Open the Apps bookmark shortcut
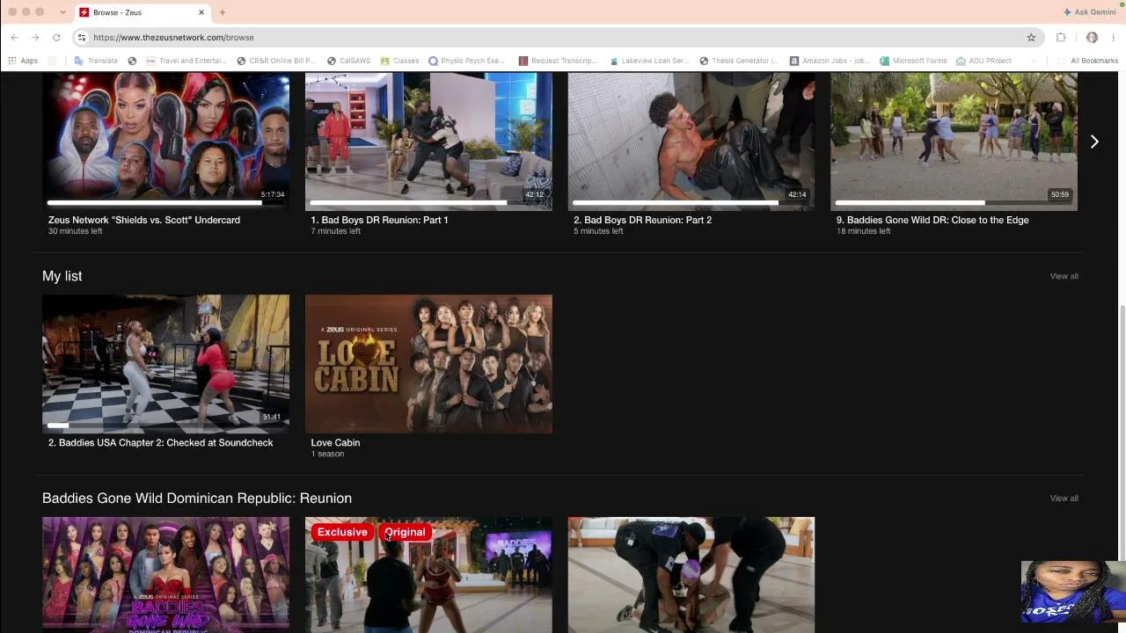This screenshot has height=633, width=1126. pos(23,61)
